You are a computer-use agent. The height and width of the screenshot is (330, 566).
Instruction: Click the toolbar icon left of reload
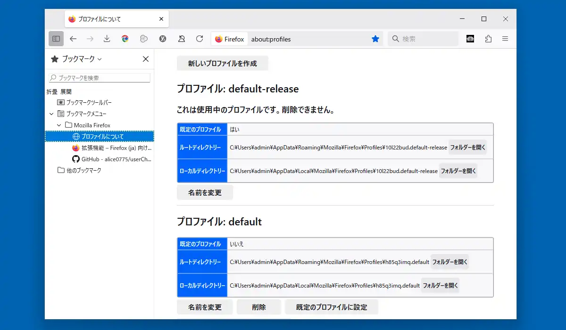click(x=182, y=39)
